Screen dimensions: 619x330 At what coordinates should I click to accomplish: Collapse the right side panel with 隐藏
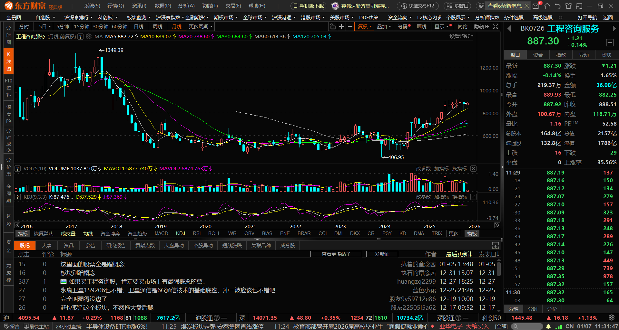481,26
